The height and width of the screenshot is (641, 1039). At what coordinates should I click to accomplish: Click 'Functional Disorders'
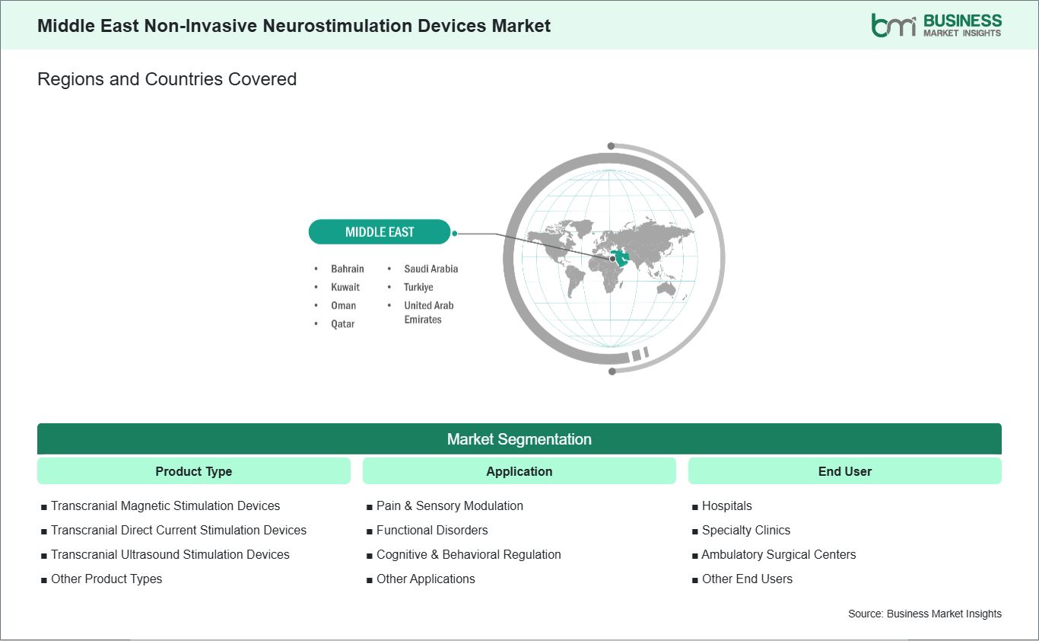(x=432, y=530)
